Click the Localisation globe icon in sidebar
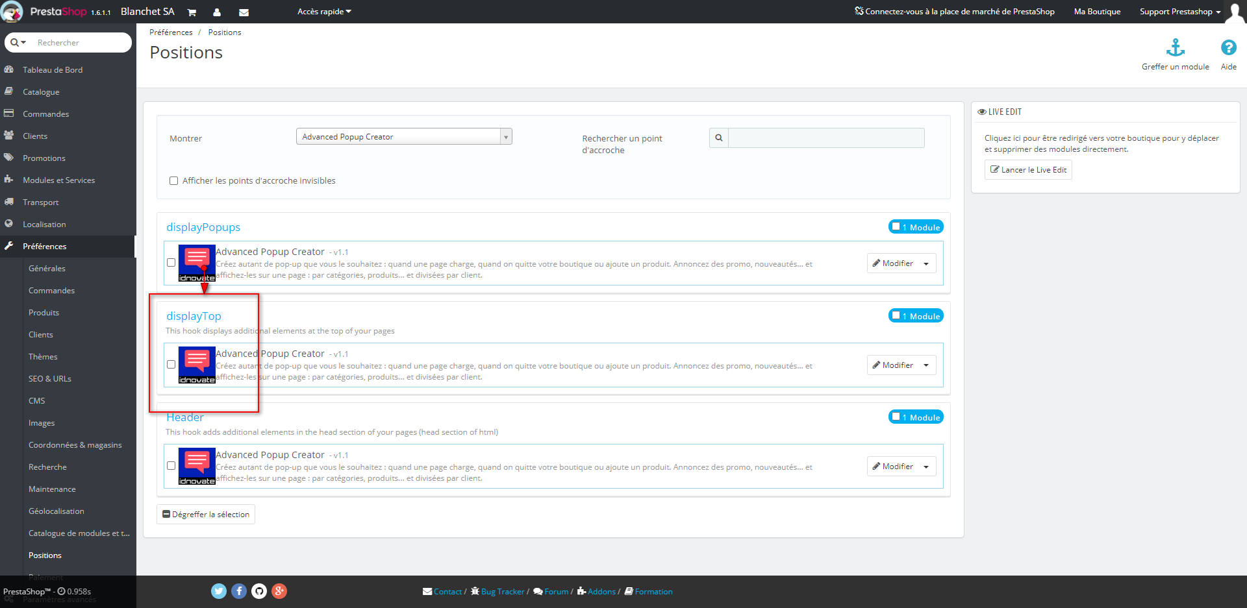Screen dimensions: 1247x608 9,224
